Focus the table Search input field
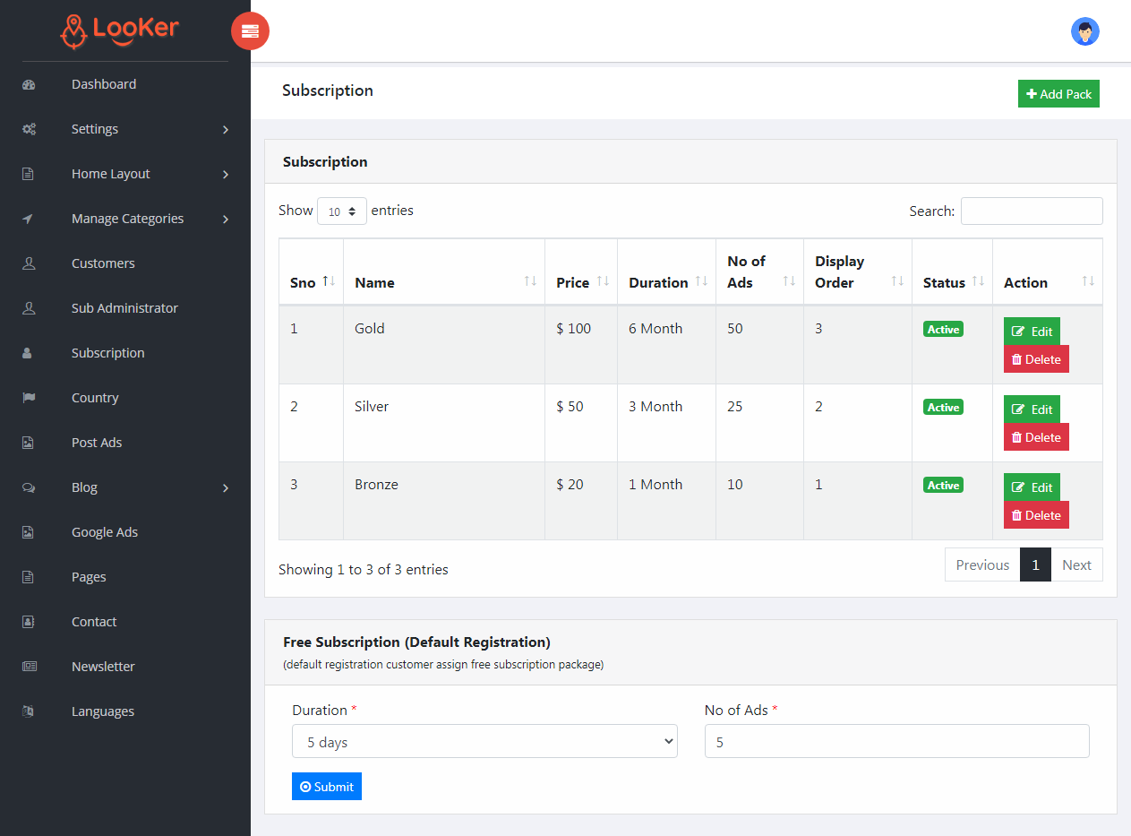This screenshot has width=1131, height=836. [x=1032, y=211]
